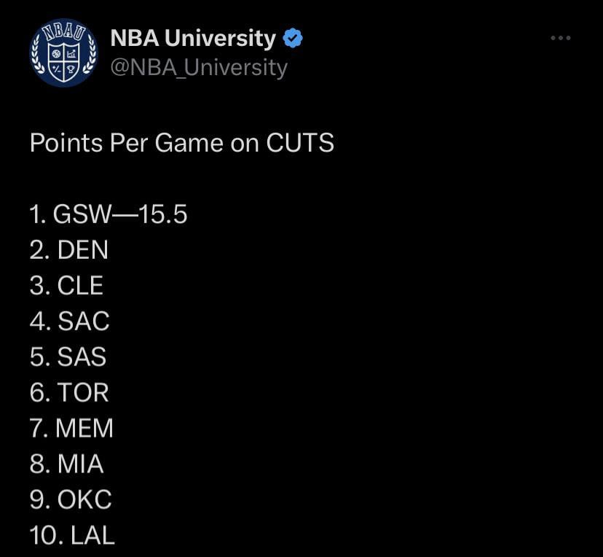This screenshot has height=557, width=603.
Task: Click the blue verified badge
Action: [x=293, y=38]
